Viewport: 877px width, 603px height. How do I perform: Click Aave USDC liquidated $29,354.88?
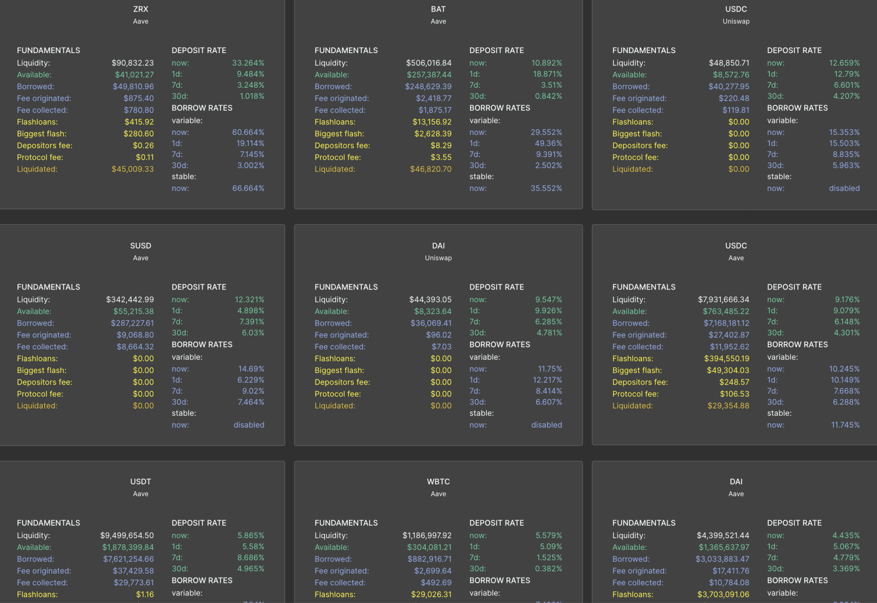[x=728, y=406]
